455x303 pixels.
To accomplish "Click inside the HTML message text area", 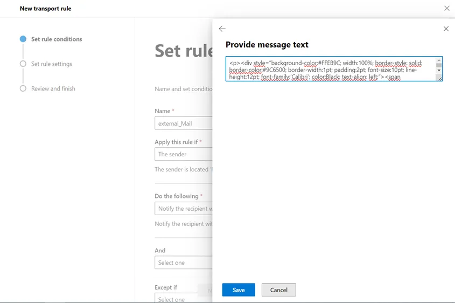I will click(328, 69).
